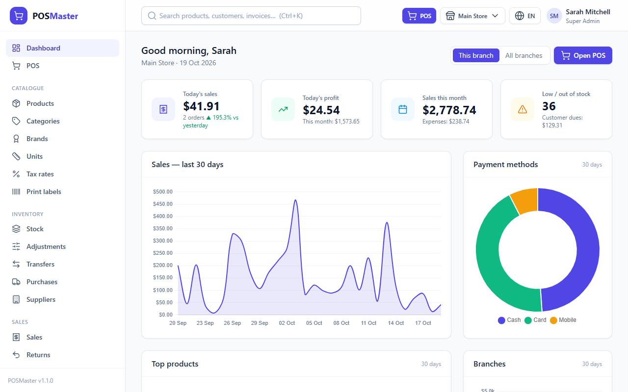Go to POS in the sidebar menu
Screen dimensions: 628x392
pos(62,66)
